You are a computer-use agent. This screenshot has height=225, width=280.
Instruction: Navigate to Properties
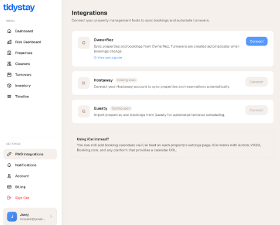(30, 53)
